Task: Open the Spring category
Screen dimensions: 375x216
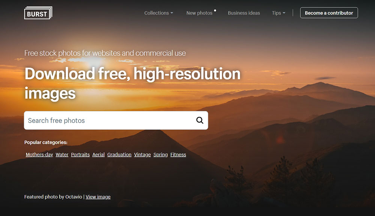Action: (160, 154)
